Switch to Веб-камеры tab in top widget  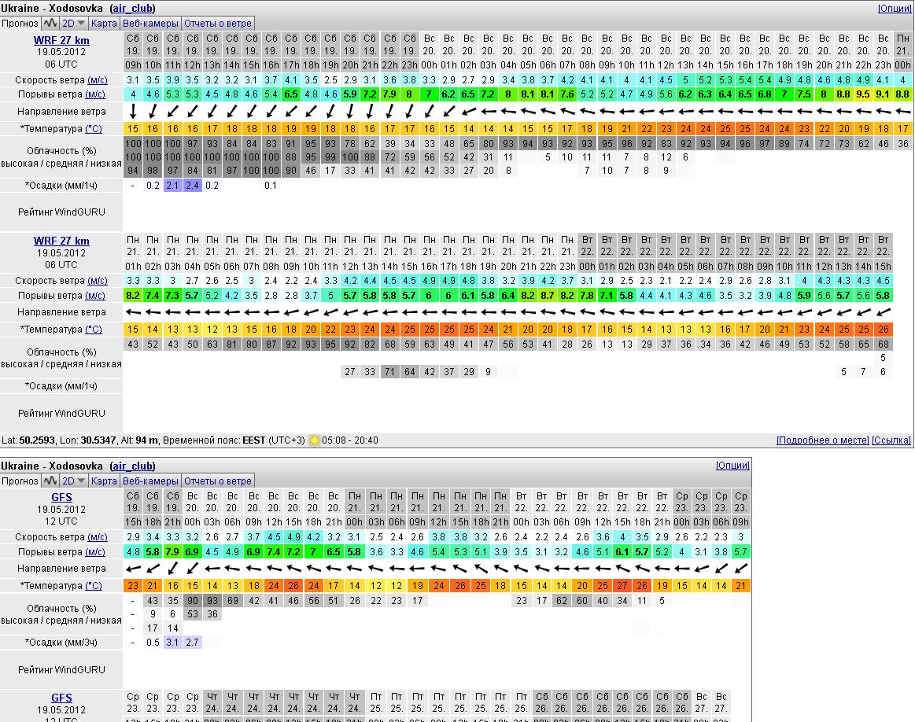coord(150,24)
